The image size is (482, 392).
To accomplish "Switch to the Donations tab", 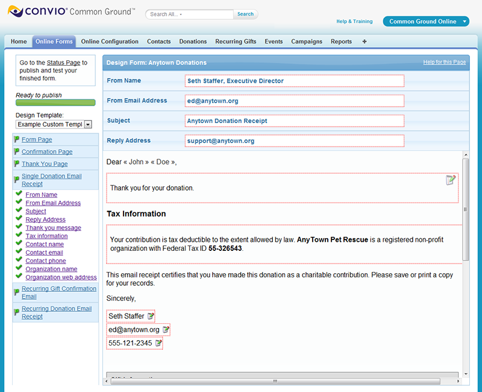I will pos(193,42).
